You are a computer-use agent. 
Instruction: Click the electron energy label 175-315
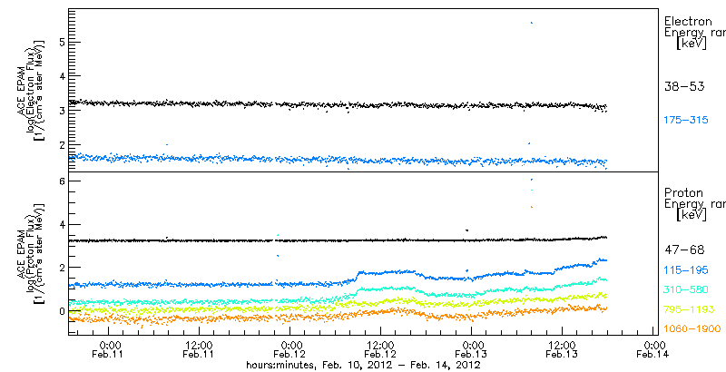[x=686, y=121]
